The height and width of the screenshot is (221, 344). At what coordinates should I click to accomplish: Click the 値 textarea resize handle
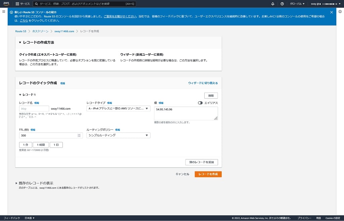tap(216, 118)
